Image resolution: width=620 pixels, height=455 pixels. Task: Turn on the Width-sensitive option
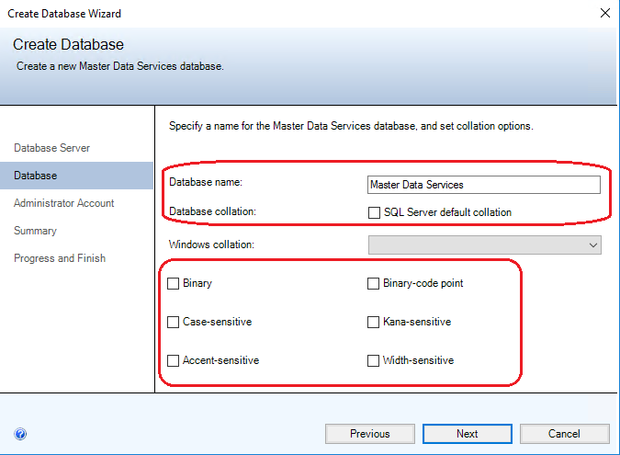point(374,361)
